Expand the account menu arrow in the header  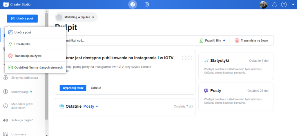pos(293,5)
